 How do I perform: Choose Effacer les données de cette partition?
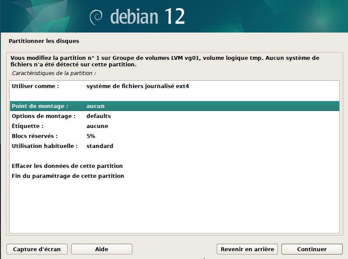point(175,166)
